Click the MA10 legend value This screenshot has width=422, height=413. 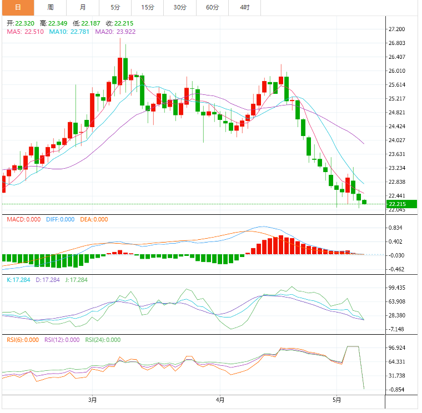(x=69, y=32)
